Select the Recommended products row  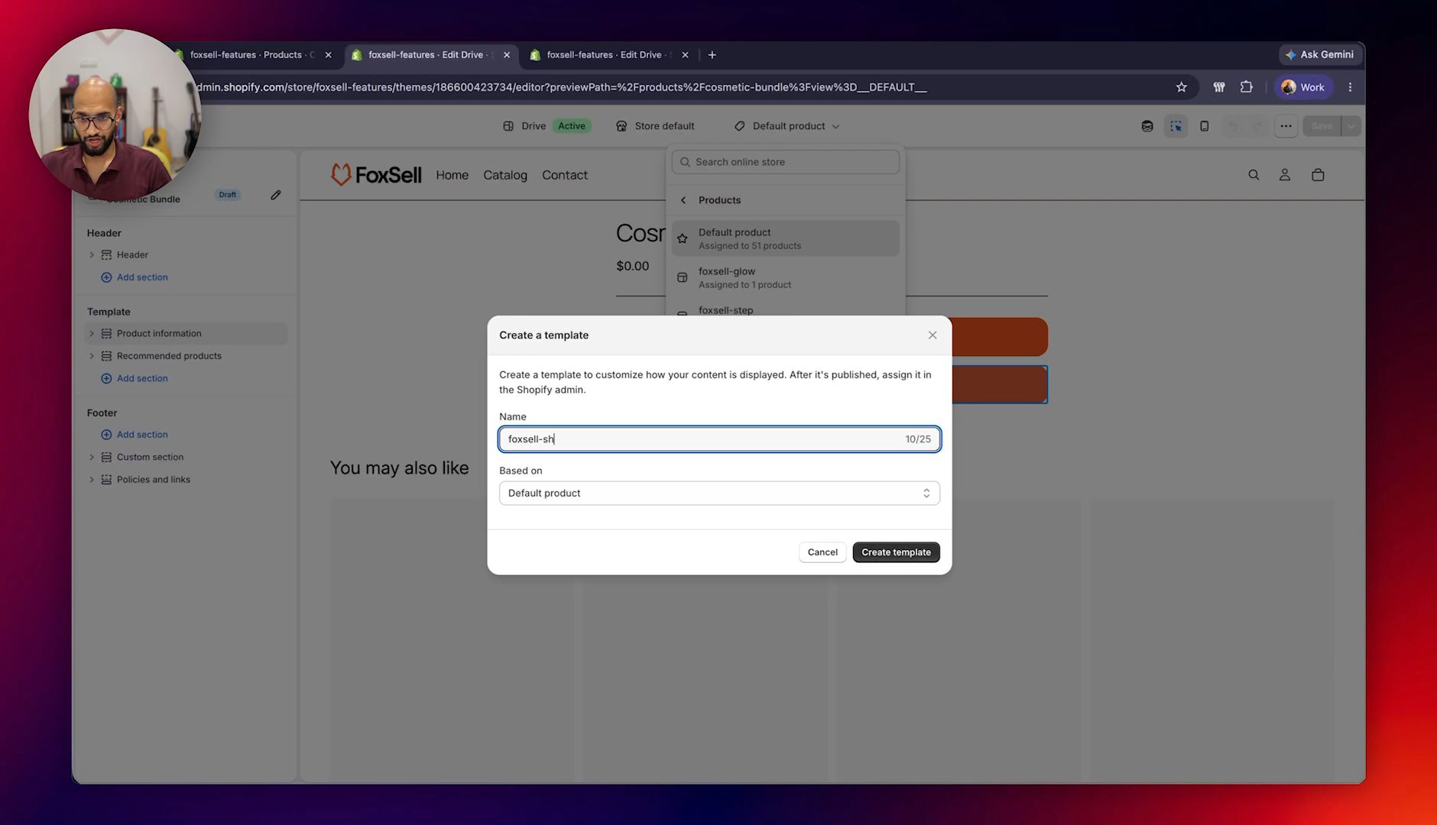click(x=186, y=356)
